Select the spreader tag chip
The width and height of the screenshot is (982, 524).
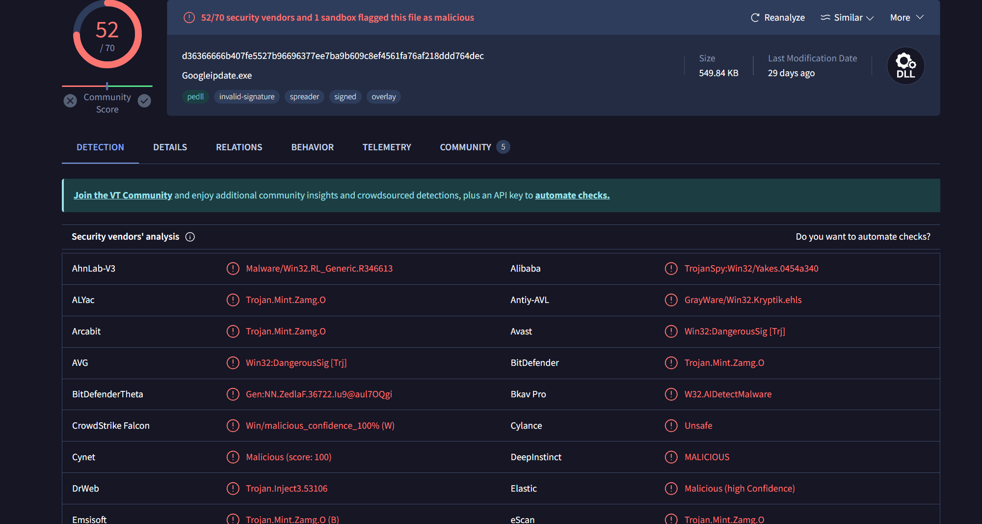[304, 97]
